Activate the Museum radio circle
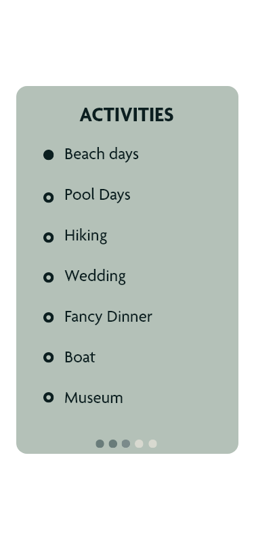The image size is (254, 550). coord(48,398)
